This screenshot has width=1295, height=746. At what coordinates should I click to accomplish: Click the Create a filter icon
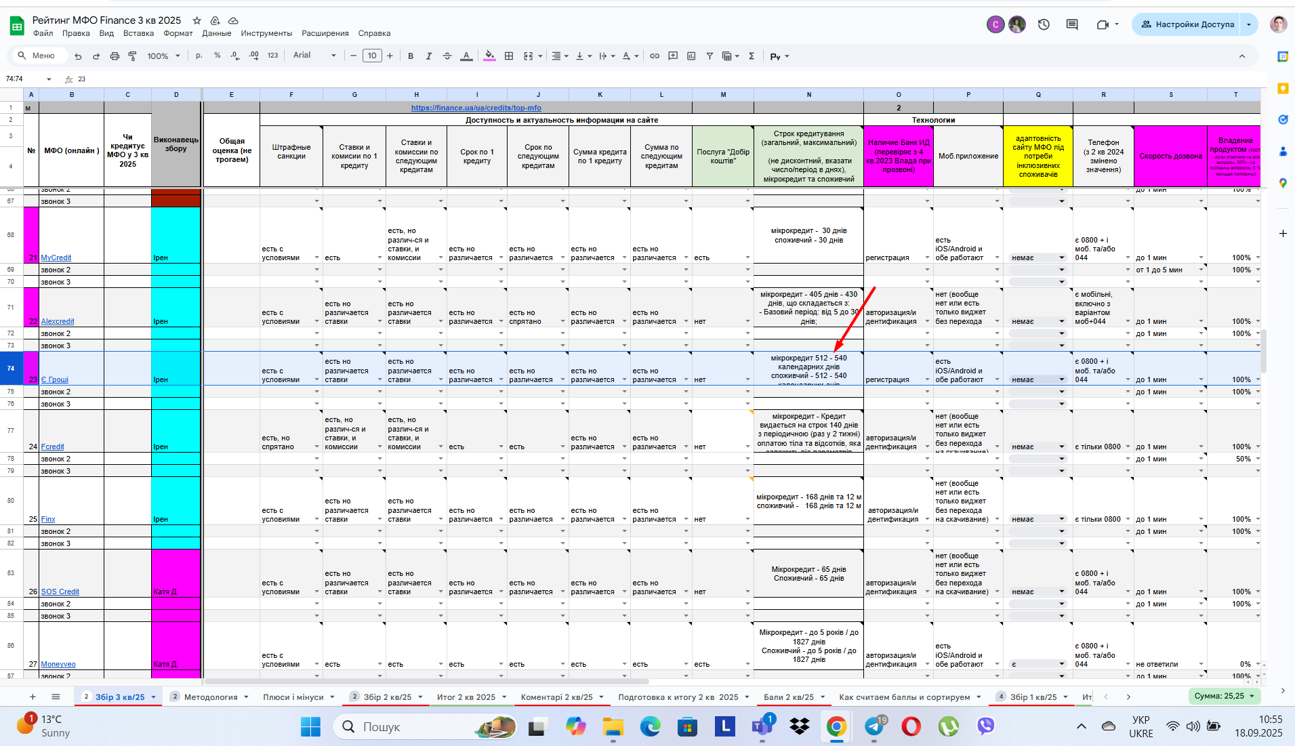tap(710, 56)
